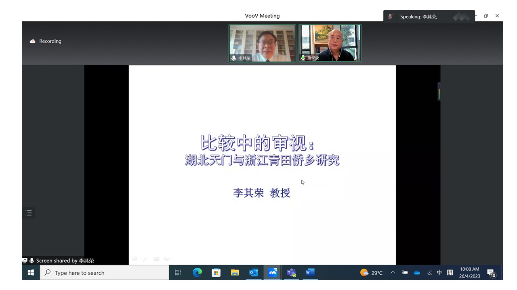The width and height of the screenshot is (517, 290).
Task: Open the Windows Start menu
Action: coord(31,273)
